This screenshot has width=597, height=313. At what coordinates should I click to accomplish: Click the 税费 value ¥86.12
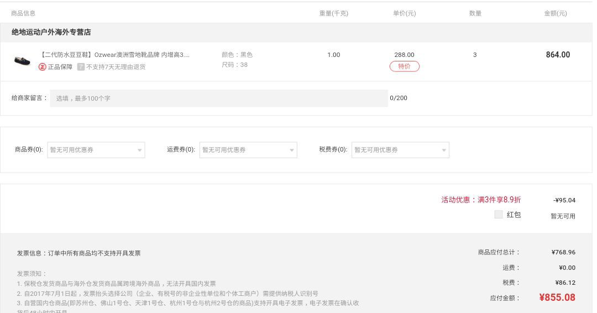click(565, 283)
